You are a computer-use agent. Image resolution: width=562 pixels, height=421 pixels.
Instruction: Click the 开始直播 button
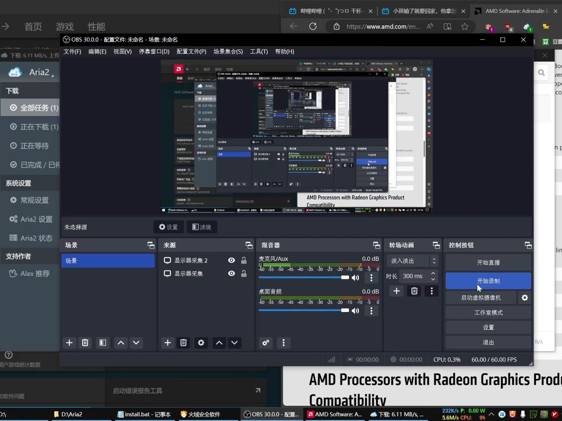click(488, 262)
